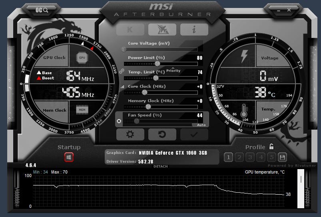Click the Fan Speed value 44
The image size is (321, 217).
[199, 115]
